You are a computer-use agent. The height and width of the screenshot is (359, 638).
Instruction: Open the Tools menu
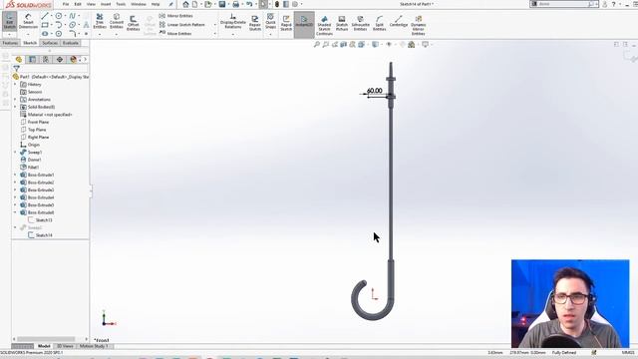click(121, 4)
